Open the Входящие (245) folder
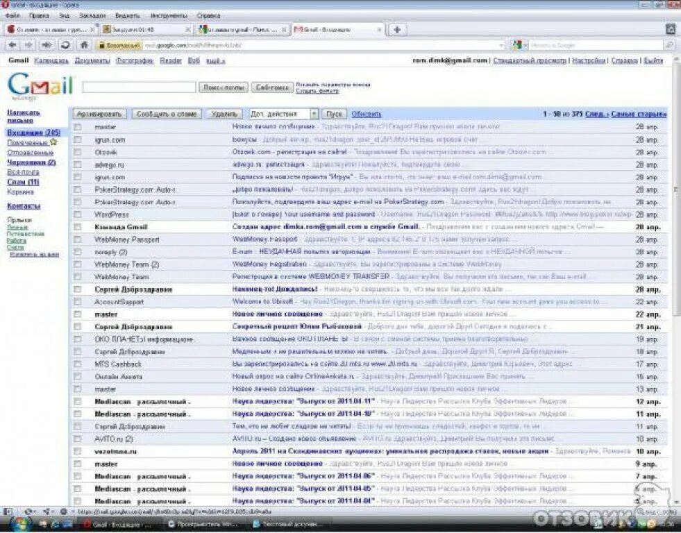The width and height of the screenshot is (681, 533). (33, 133)
